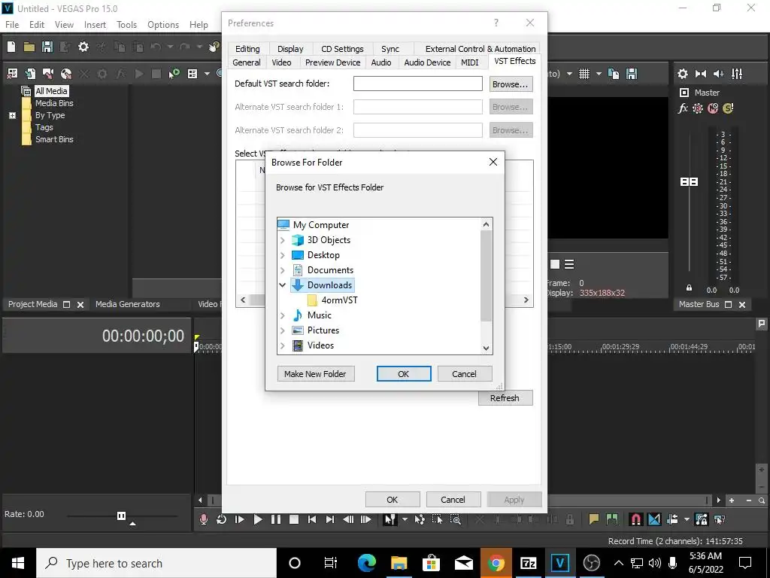Viewport: 770px width, 578px height.
Task: Open the overlays grid dropdown arrow
Action: [x=599, y=74]
